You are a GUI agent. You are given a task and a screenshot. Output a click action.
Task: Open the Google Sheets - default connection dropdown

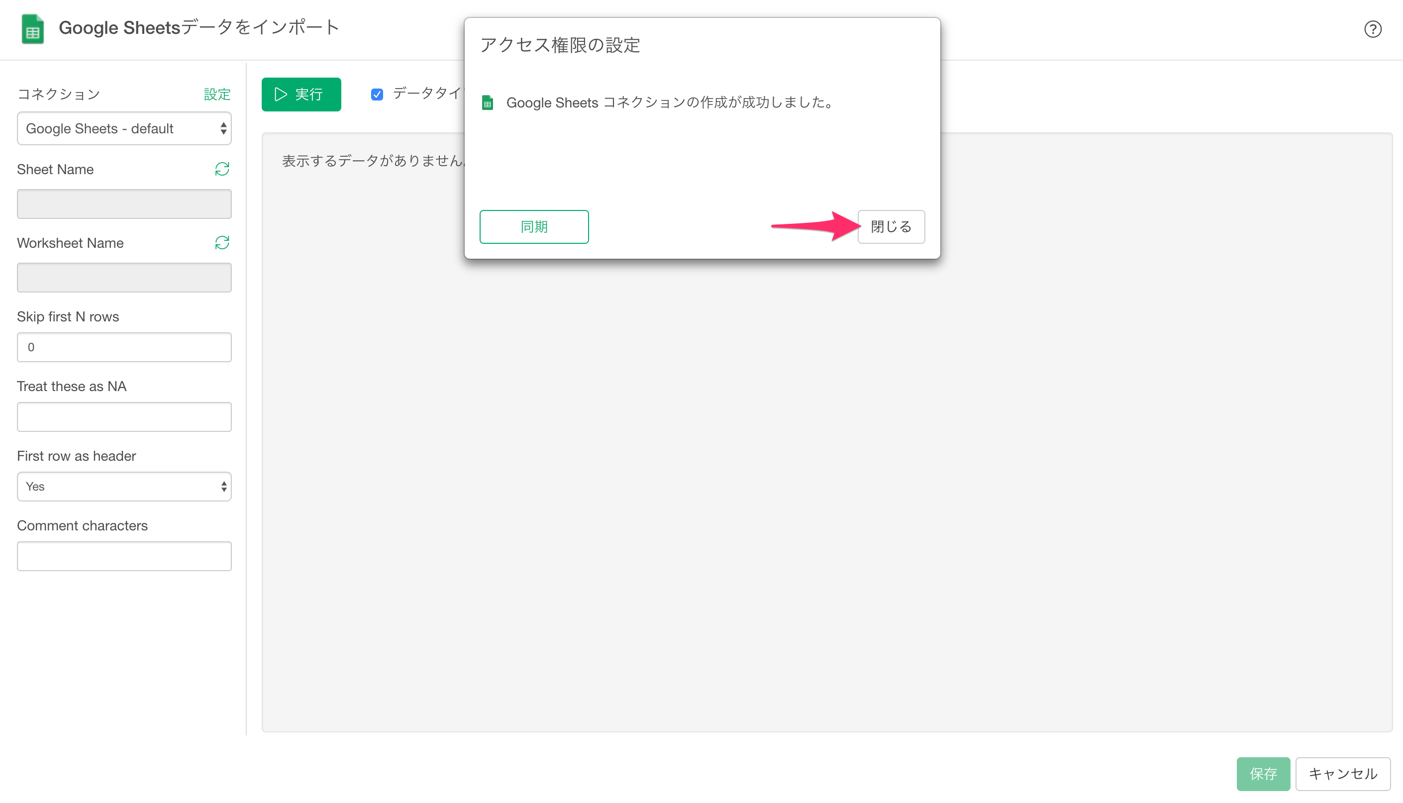pos(124,128)
